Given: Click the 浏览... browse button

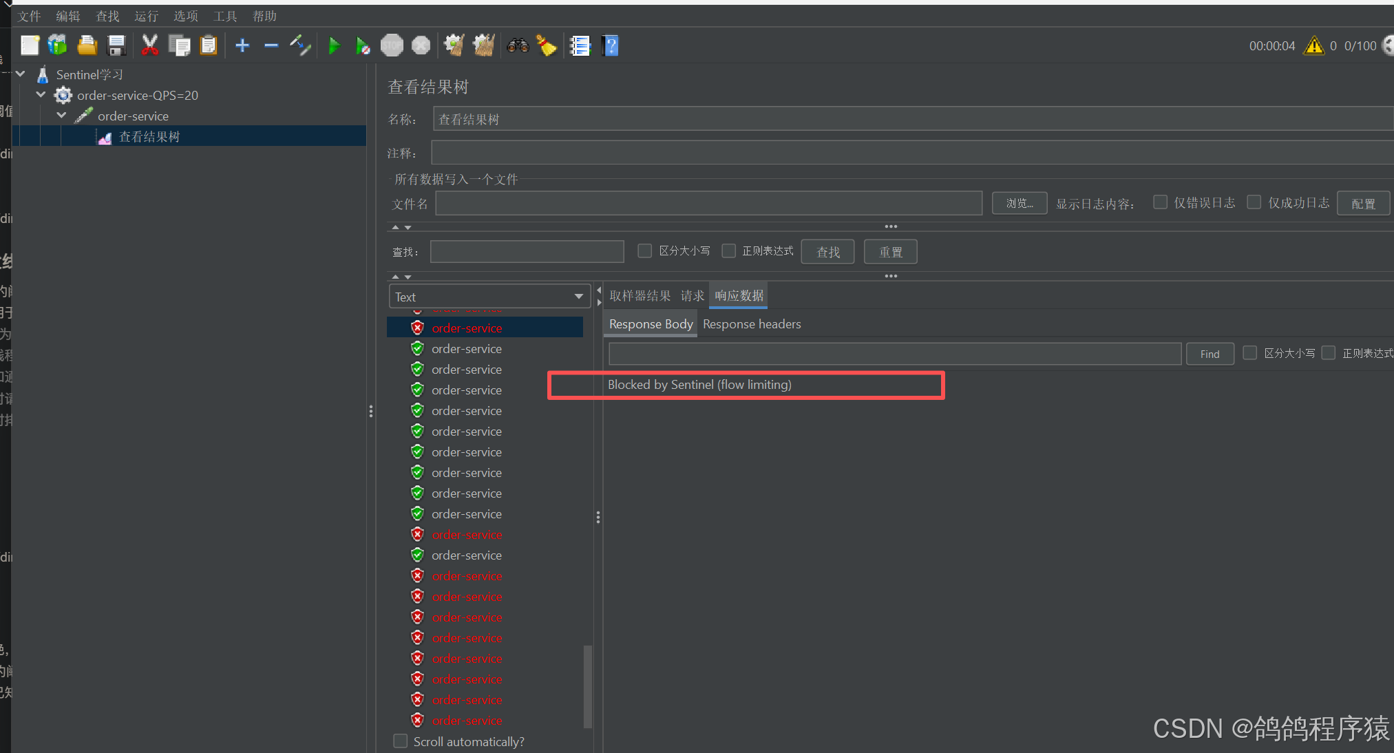Looking at the screenshot, I should (1020, 204).
